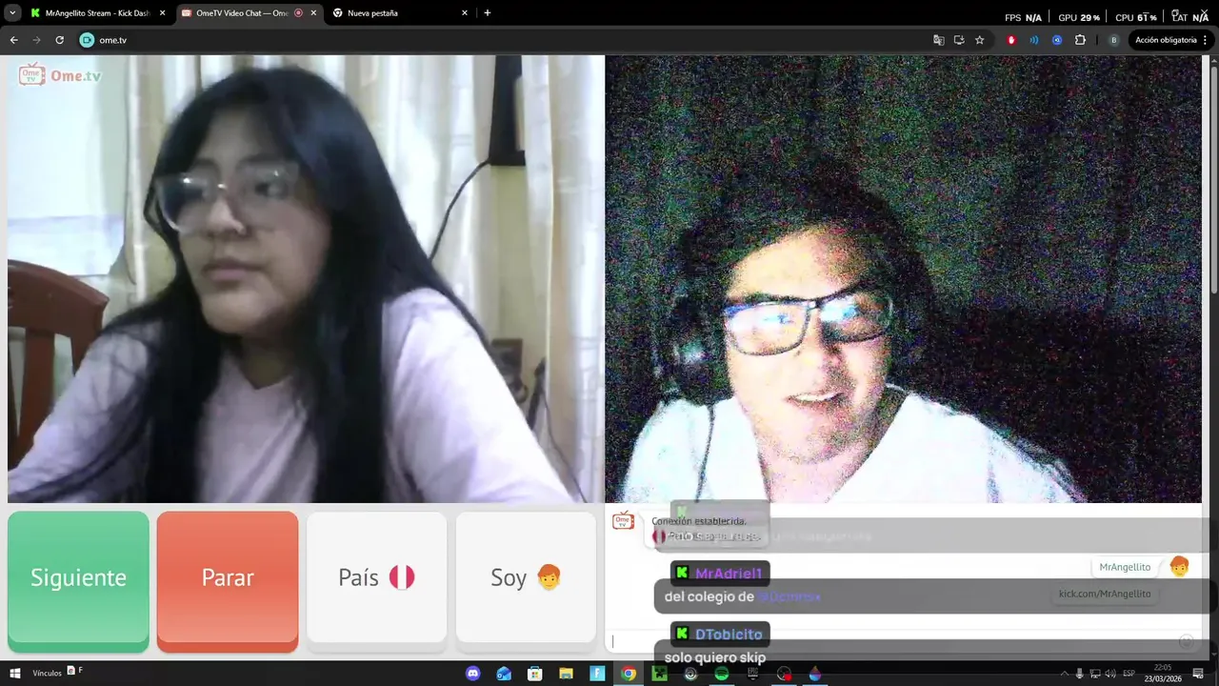Click the Vínculos toolbar in the taskbar
This screenshot has width=1219, height=686.
[47, 674]
